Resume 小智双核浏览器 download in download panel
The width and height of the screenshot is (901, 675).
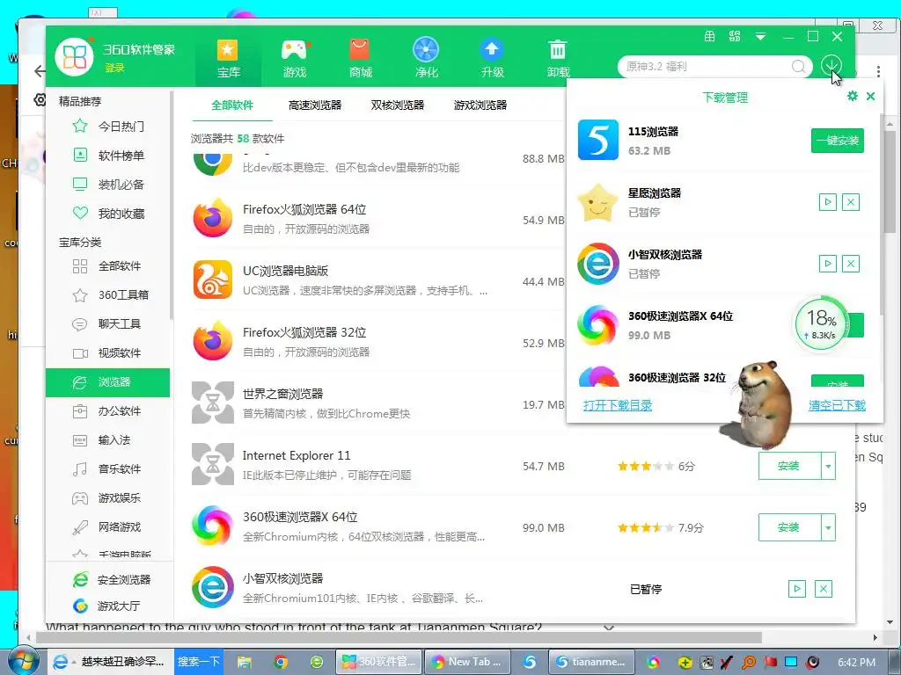pos(827,264)
